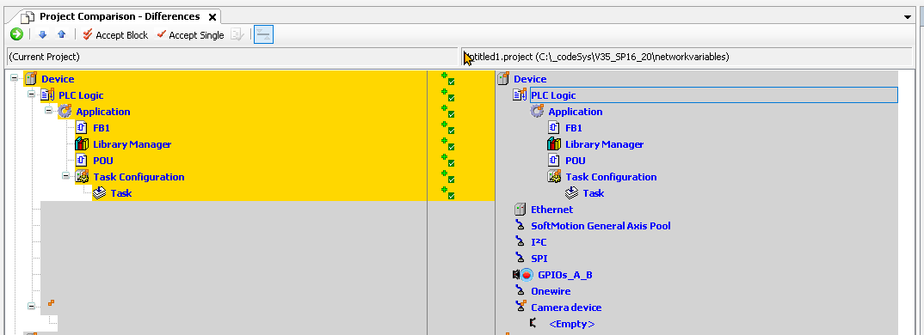924x335 pixels.
Task: Click the Device icon in the left tree
Action: (x=30, y=78)
